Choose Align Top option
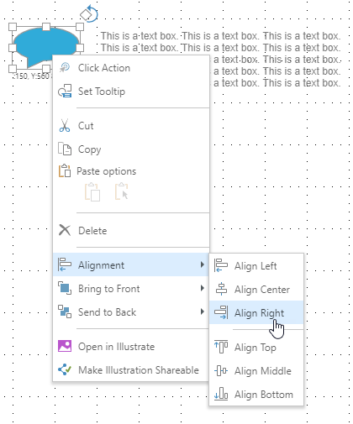Image resolution: width=353 pixels, height=424 pixels. point(256,348)
